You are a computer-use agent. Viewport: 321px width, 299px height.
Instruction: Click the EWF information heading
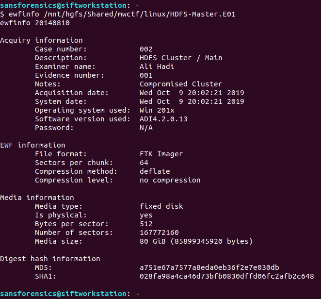(33, 145)
